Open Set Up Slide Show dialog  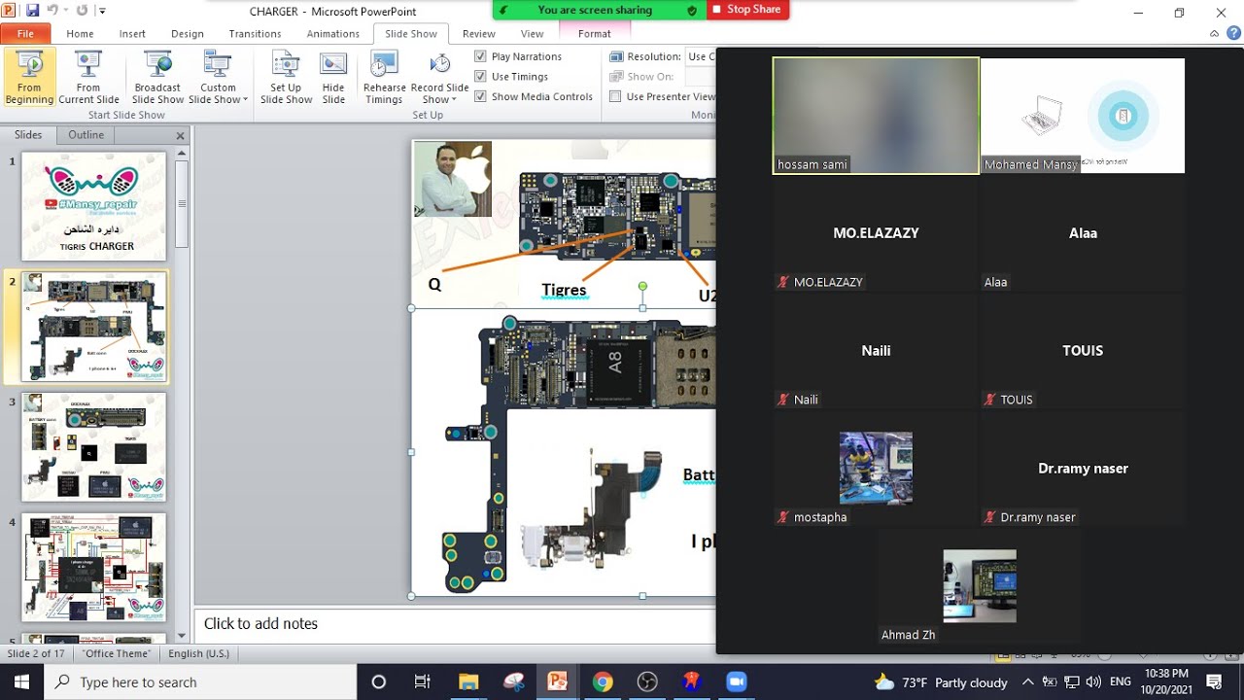286,78
